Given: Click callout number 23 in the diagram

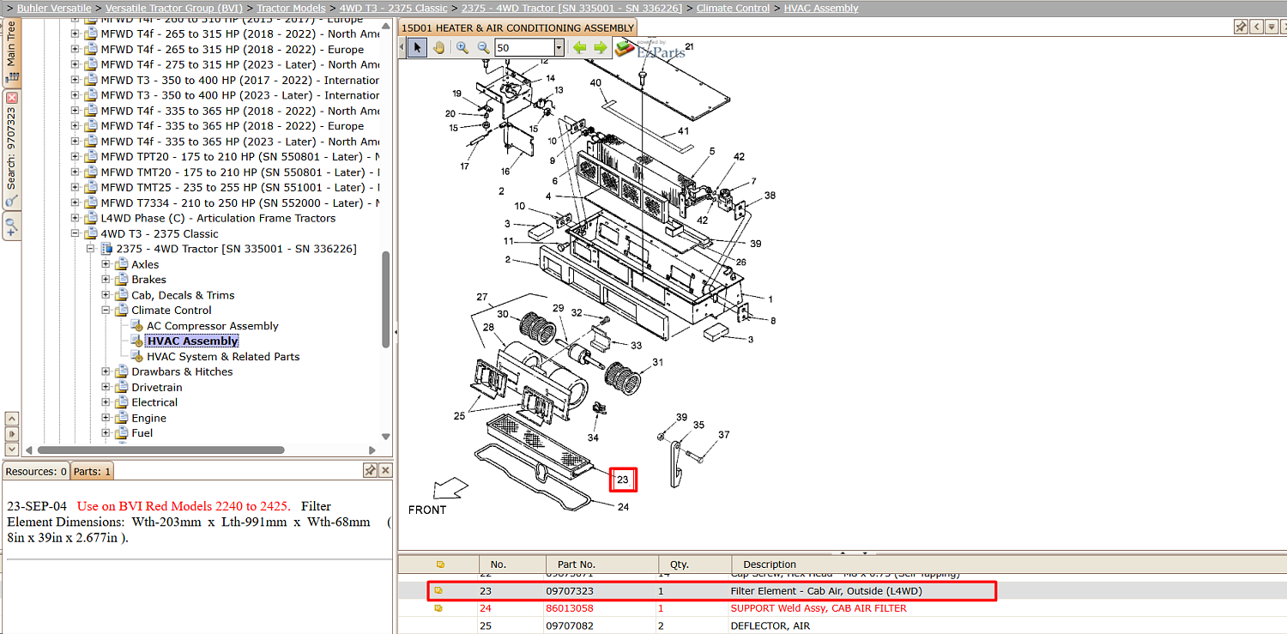Looking at the screenshot, I should [x=623, y=480].
